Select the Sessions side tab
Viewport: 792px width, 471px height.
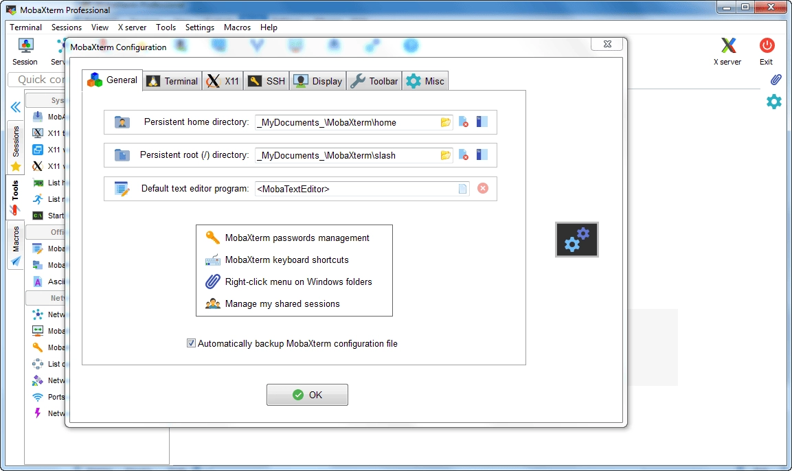coord(16,147)
